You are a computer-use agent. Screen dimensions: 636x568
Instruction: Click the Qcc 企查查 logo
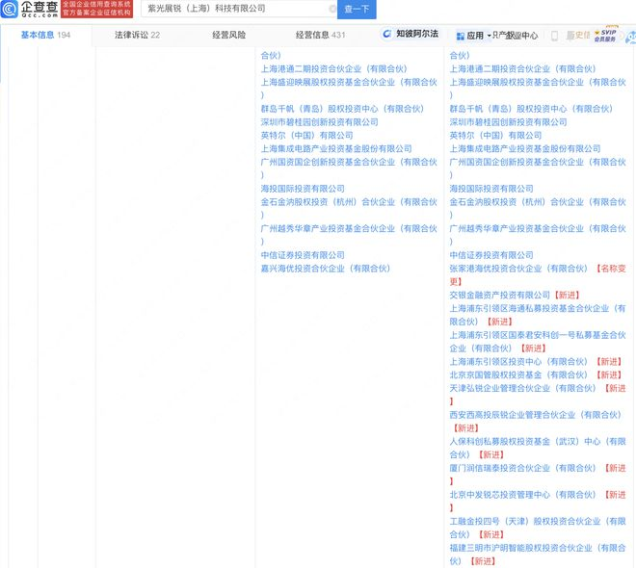click(x=29, y=9)
